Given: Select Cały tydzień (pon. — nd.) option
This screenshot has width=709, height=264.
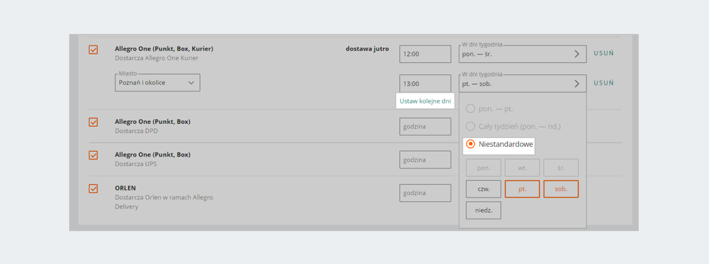Looking at the screenshot, I should pyautogui.click(x=471, y=126).
